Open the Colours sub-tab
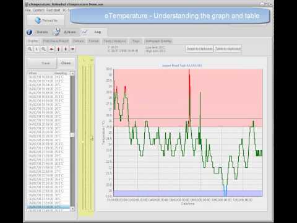297x223 pixels. (79, 41)
